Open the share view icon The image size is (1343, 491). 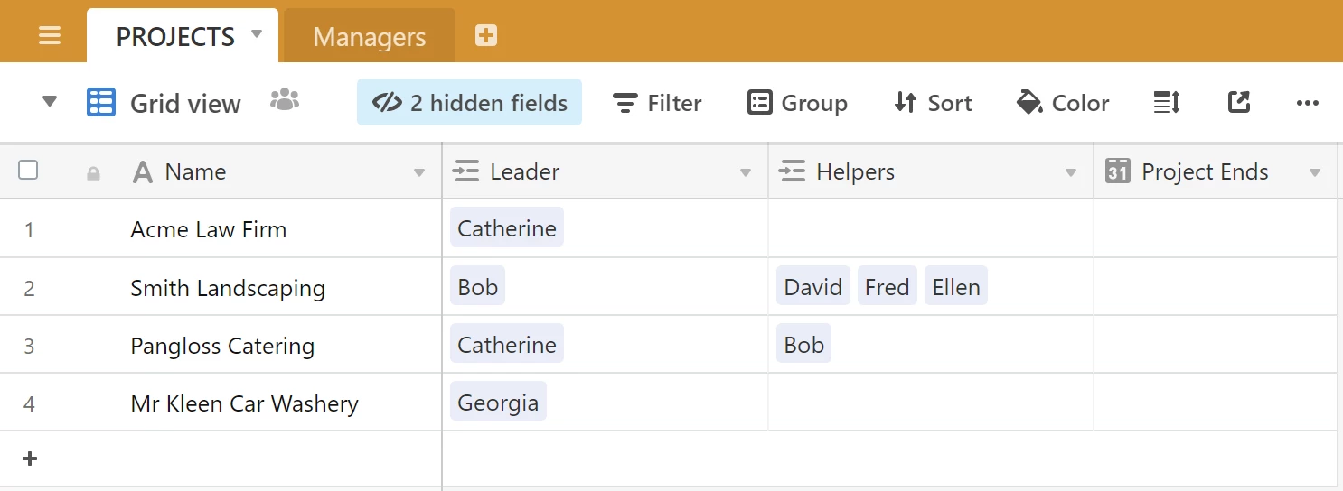(1239, 103)
